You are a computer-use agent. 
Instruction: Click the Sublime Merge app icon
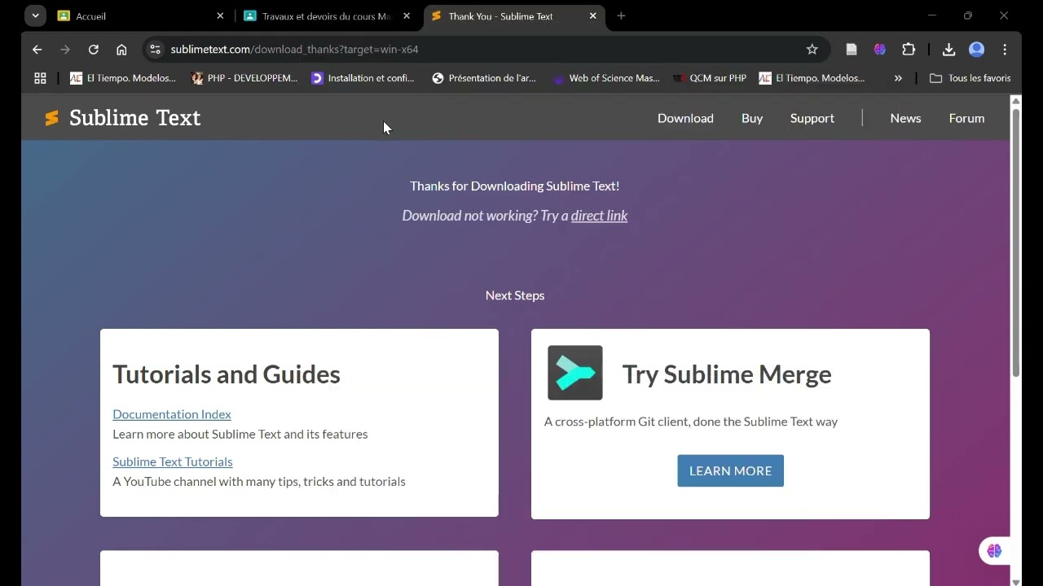tap(575, 373)
